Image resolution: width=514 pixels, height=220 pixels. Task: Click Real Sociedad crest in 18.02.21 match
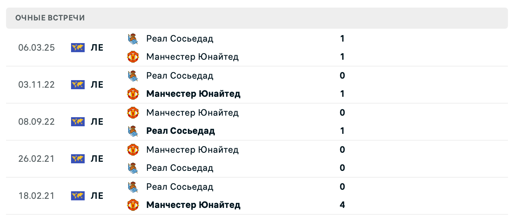point(133,187)
